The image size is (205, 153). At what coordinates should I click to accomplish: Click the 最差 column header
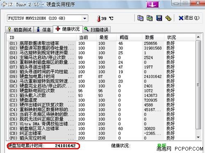click(106, 38)
